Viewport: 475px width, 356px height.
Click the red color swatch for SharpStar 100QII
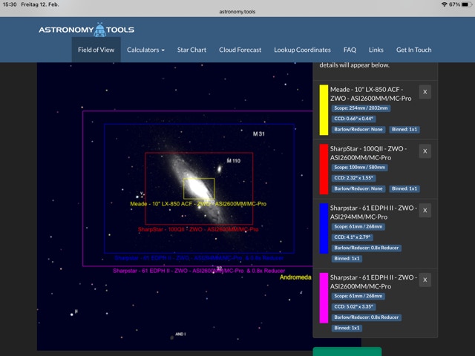[324, 169]
